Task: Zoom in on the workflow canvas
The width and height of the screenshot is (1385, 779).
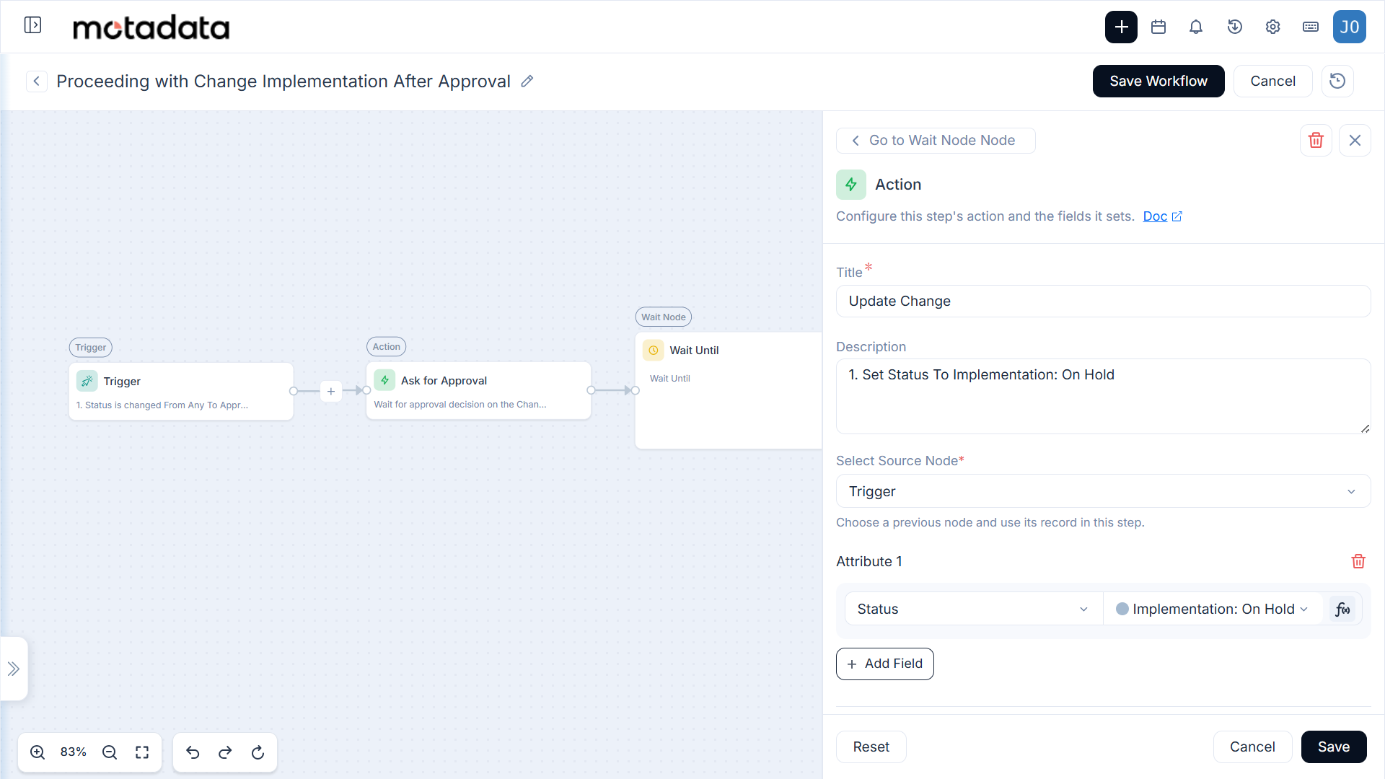Action: (x=38, y=752)
